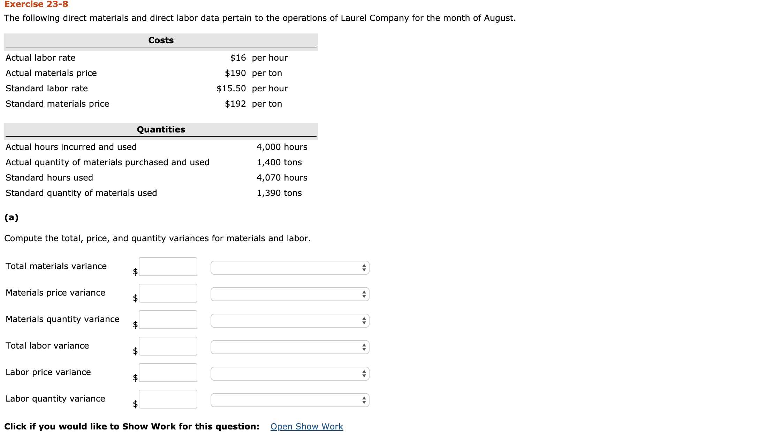Click the arrow icon on Total labor variance selector
This screenshot has width=760, height=442.
coord(363,348)
